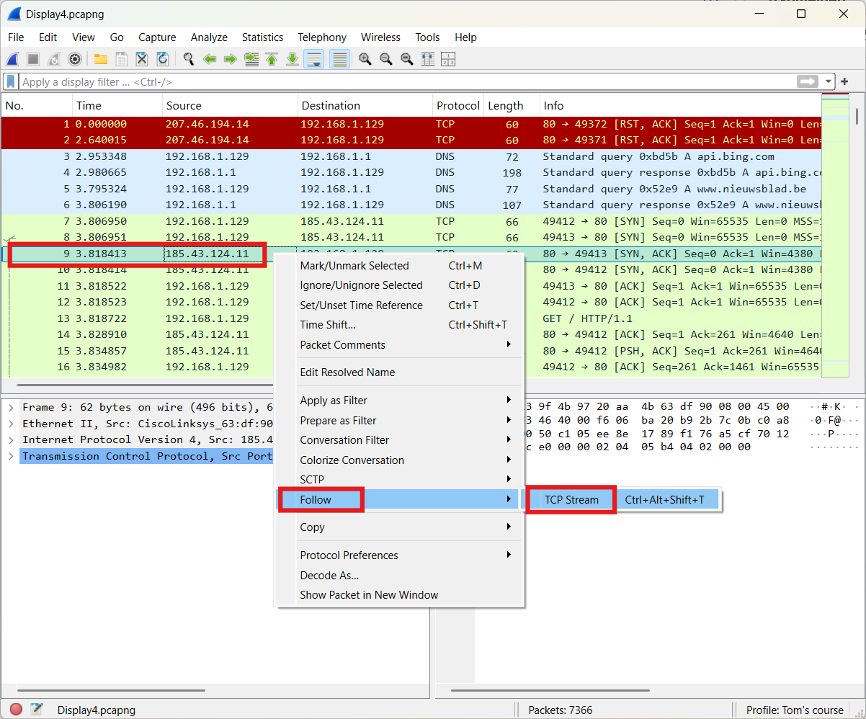Open the Analyze menu

209,37
